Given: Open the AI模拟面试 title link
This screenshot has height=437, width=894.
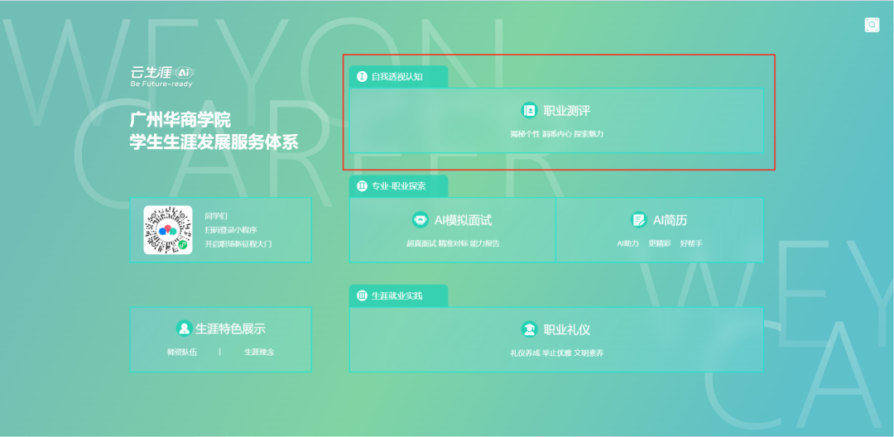Looking at the screenshot, I should point(463,220).
